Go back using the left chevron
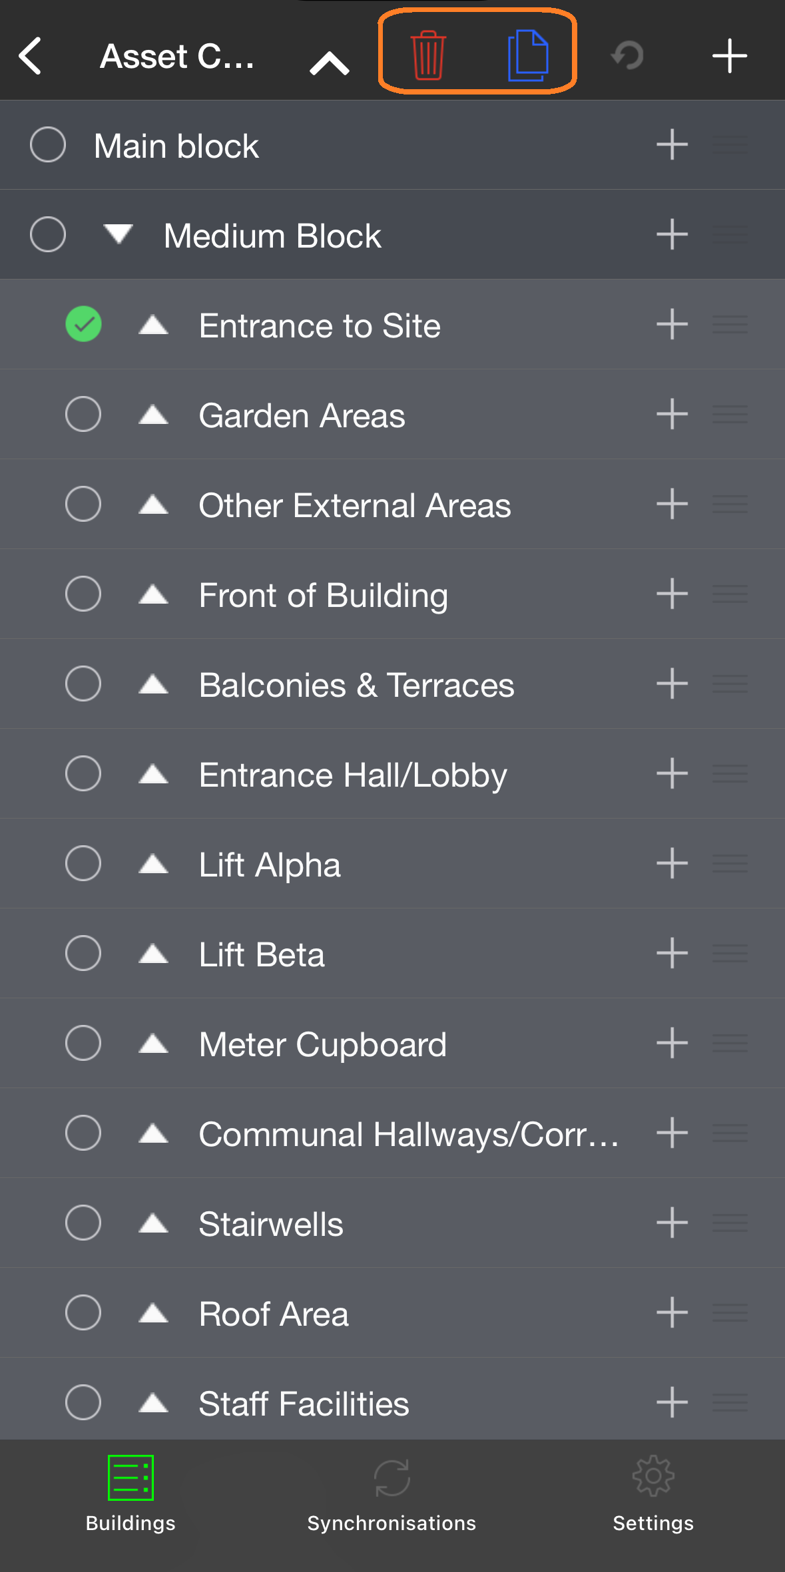Screen dimensions: 785x1572 point(31,55)
